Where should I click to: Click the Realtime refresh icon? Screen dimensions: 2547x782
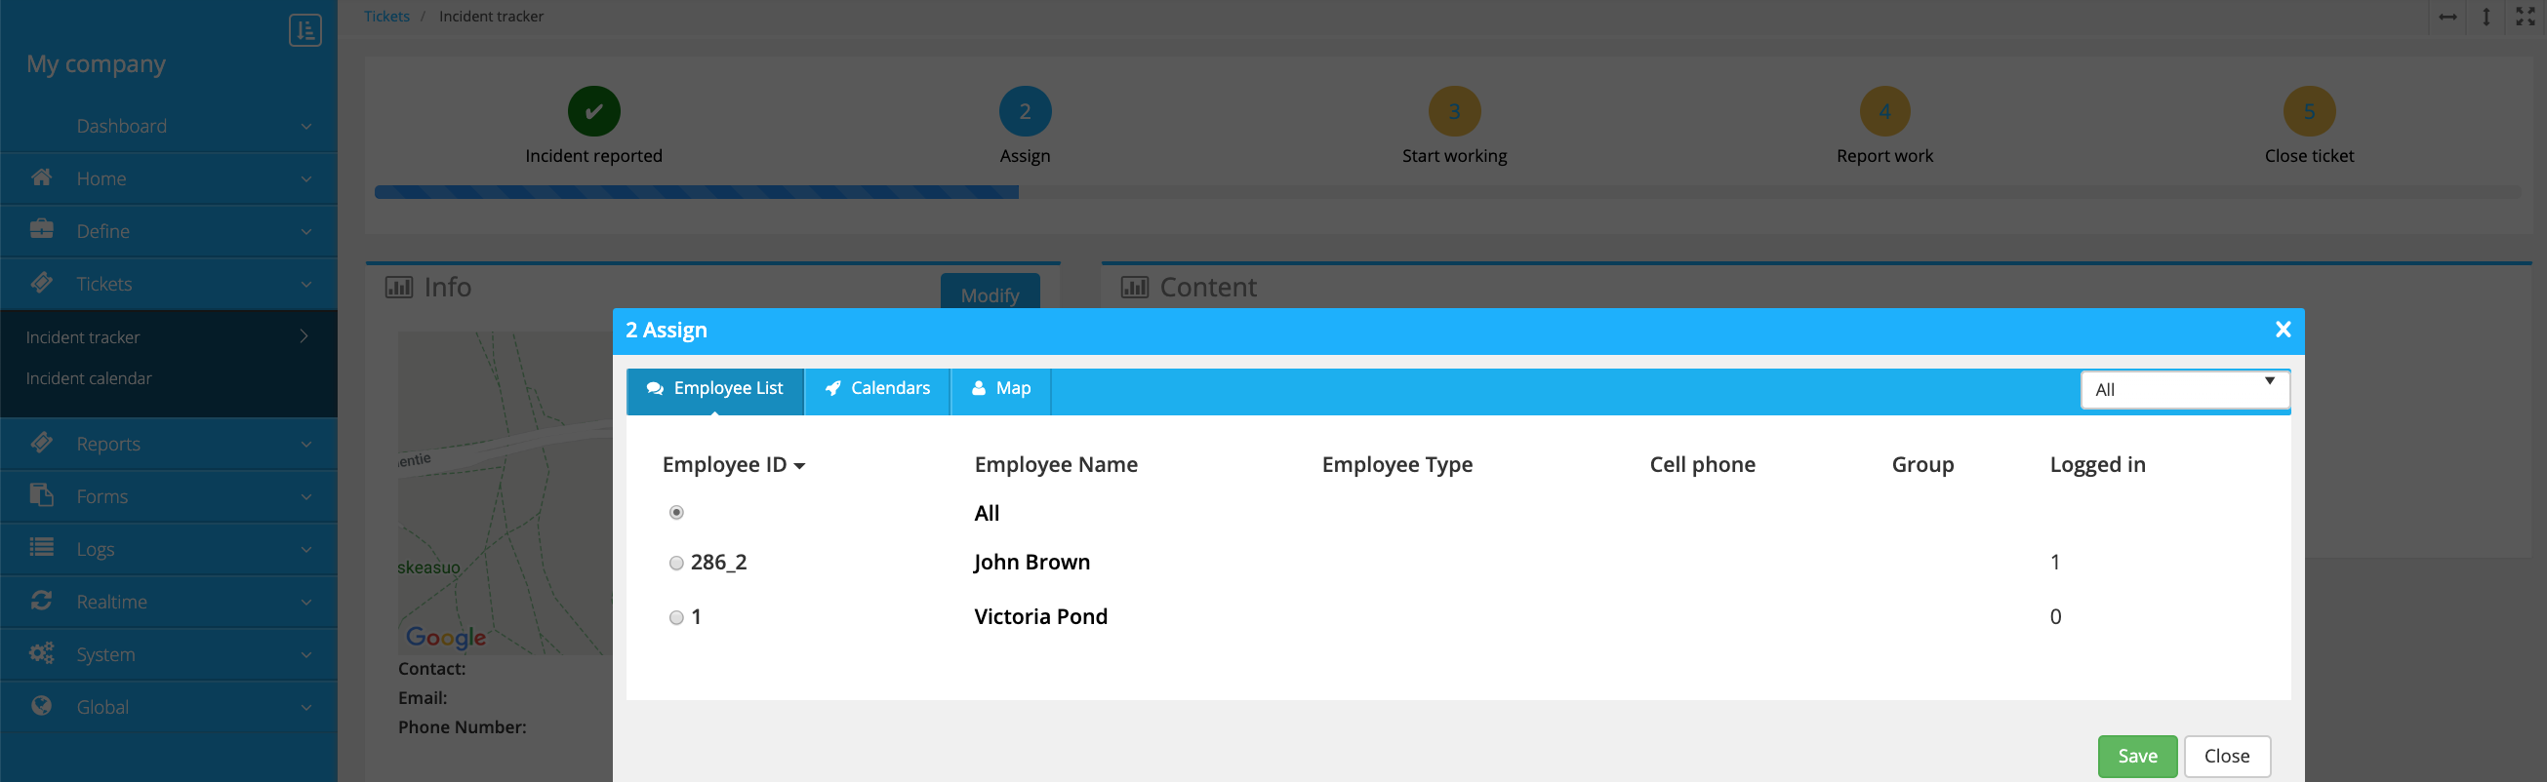click(42, 601)
